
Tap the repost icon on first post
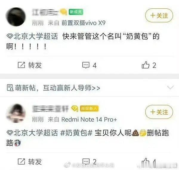point(21,65)
